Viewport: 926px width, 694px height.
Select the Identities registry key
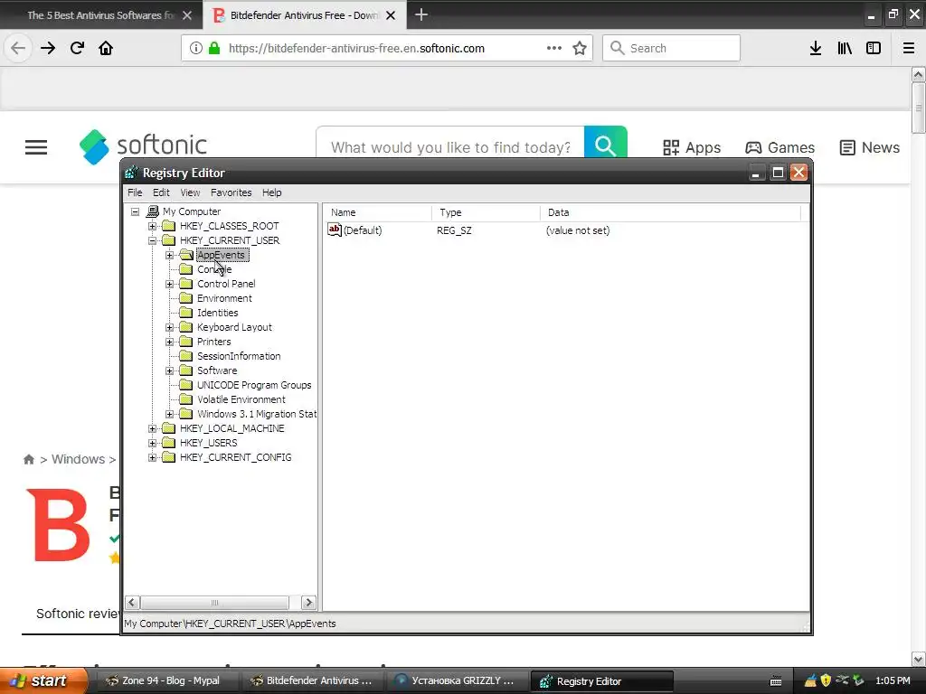[218, 313]
